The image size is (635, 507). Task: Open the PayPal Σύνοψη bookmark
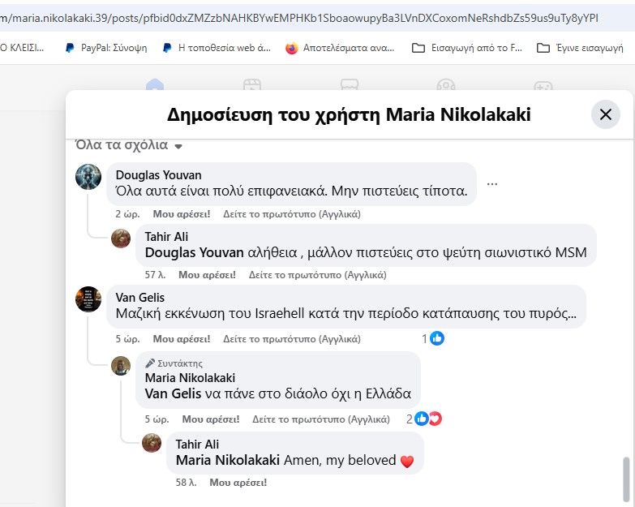106,48
